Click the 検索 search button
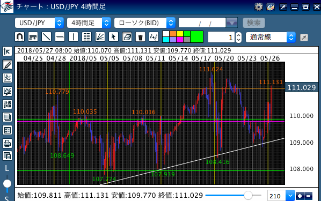The height and width of the screenshot is (201, 321). 254,23
